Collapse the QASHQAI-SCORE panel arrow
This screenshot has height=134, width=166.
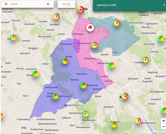tap(164, 5)
